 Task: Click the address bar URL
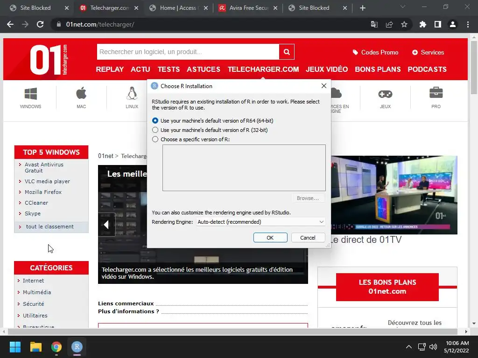[100, 24]
